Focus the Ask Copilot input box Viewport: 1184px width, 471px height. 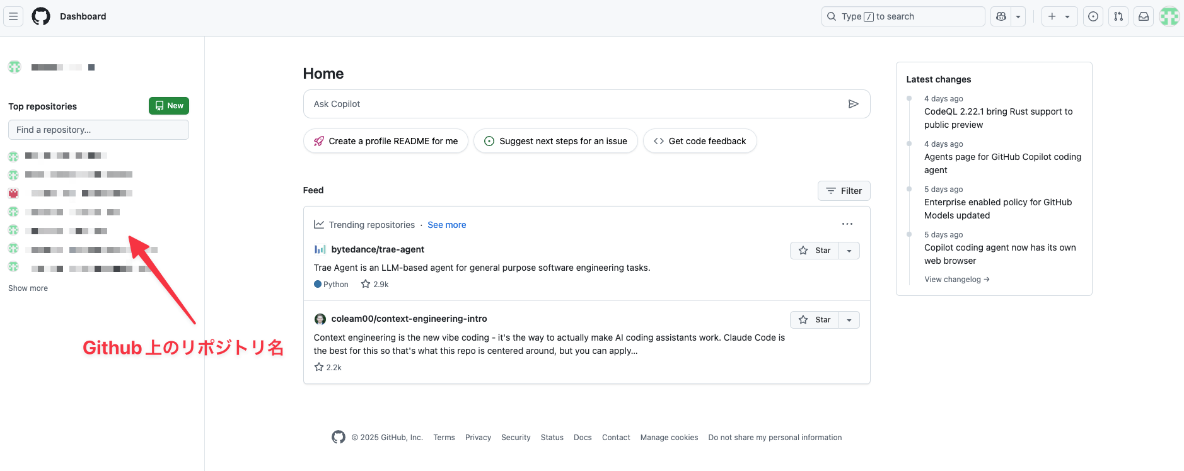[586, 104]
